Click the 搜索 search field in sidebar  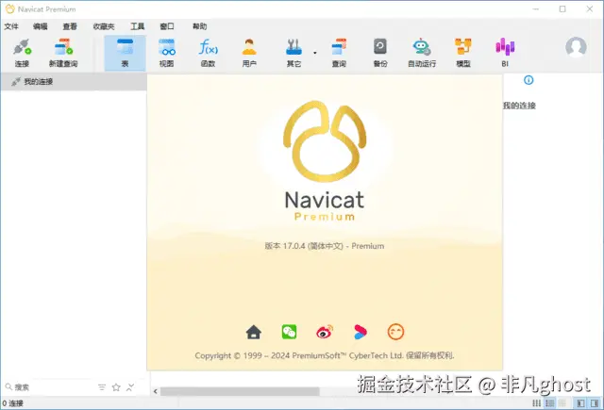pos(50,387)
